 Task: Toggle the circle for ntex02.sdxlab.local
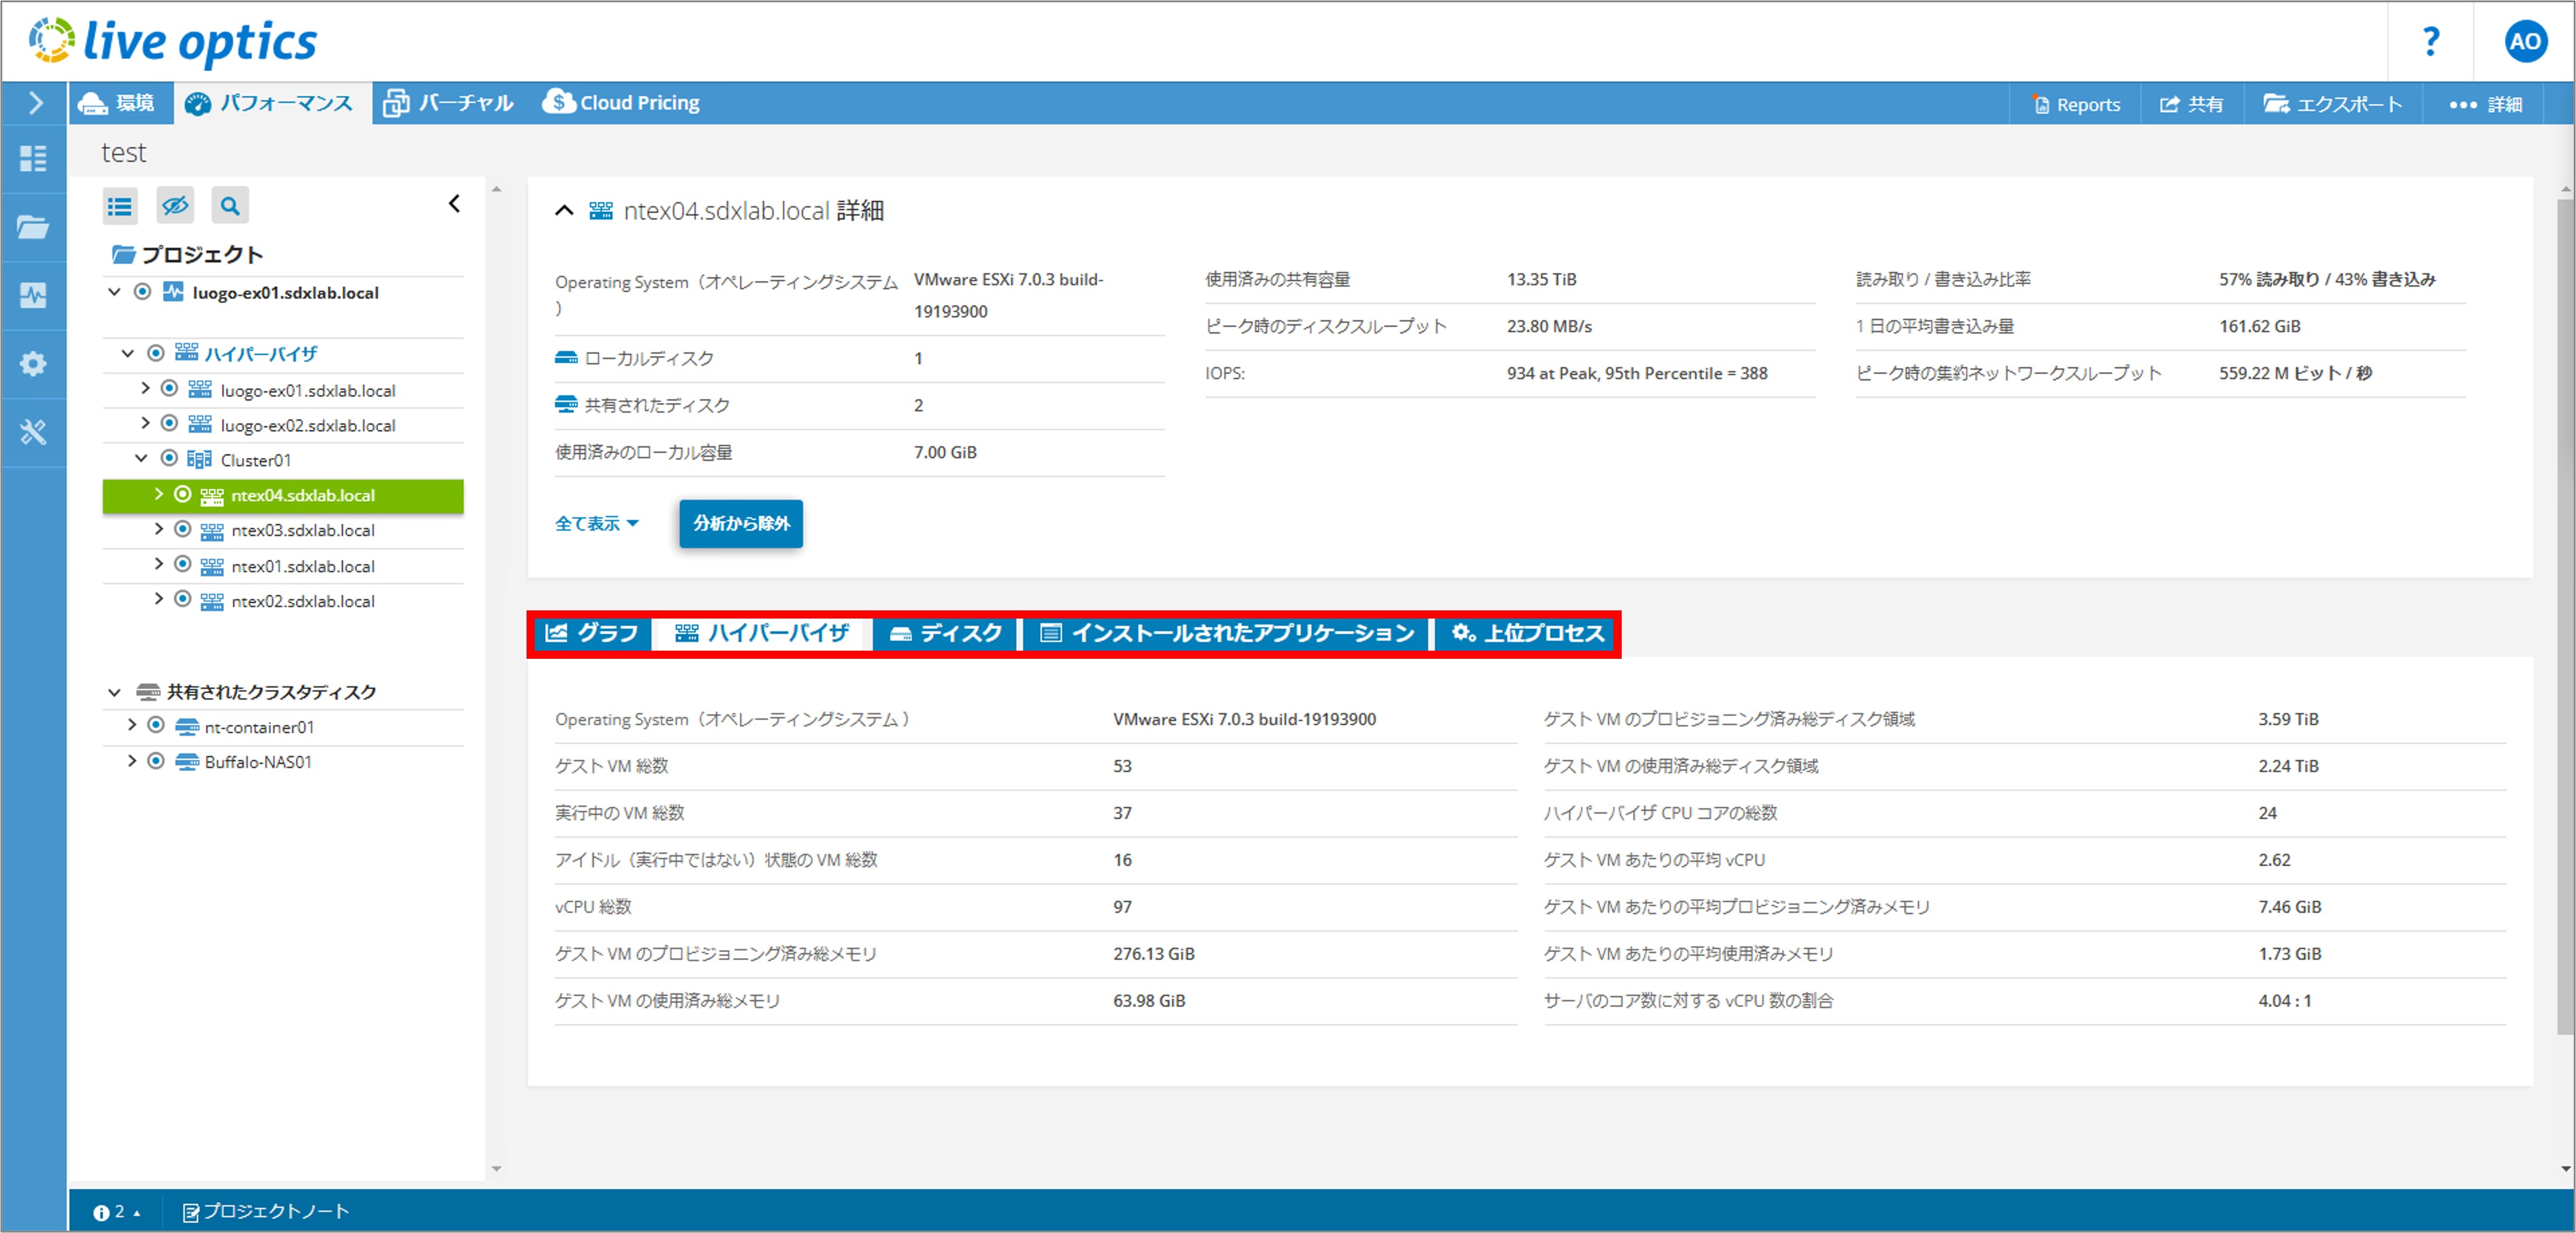(x=183, y=599)
